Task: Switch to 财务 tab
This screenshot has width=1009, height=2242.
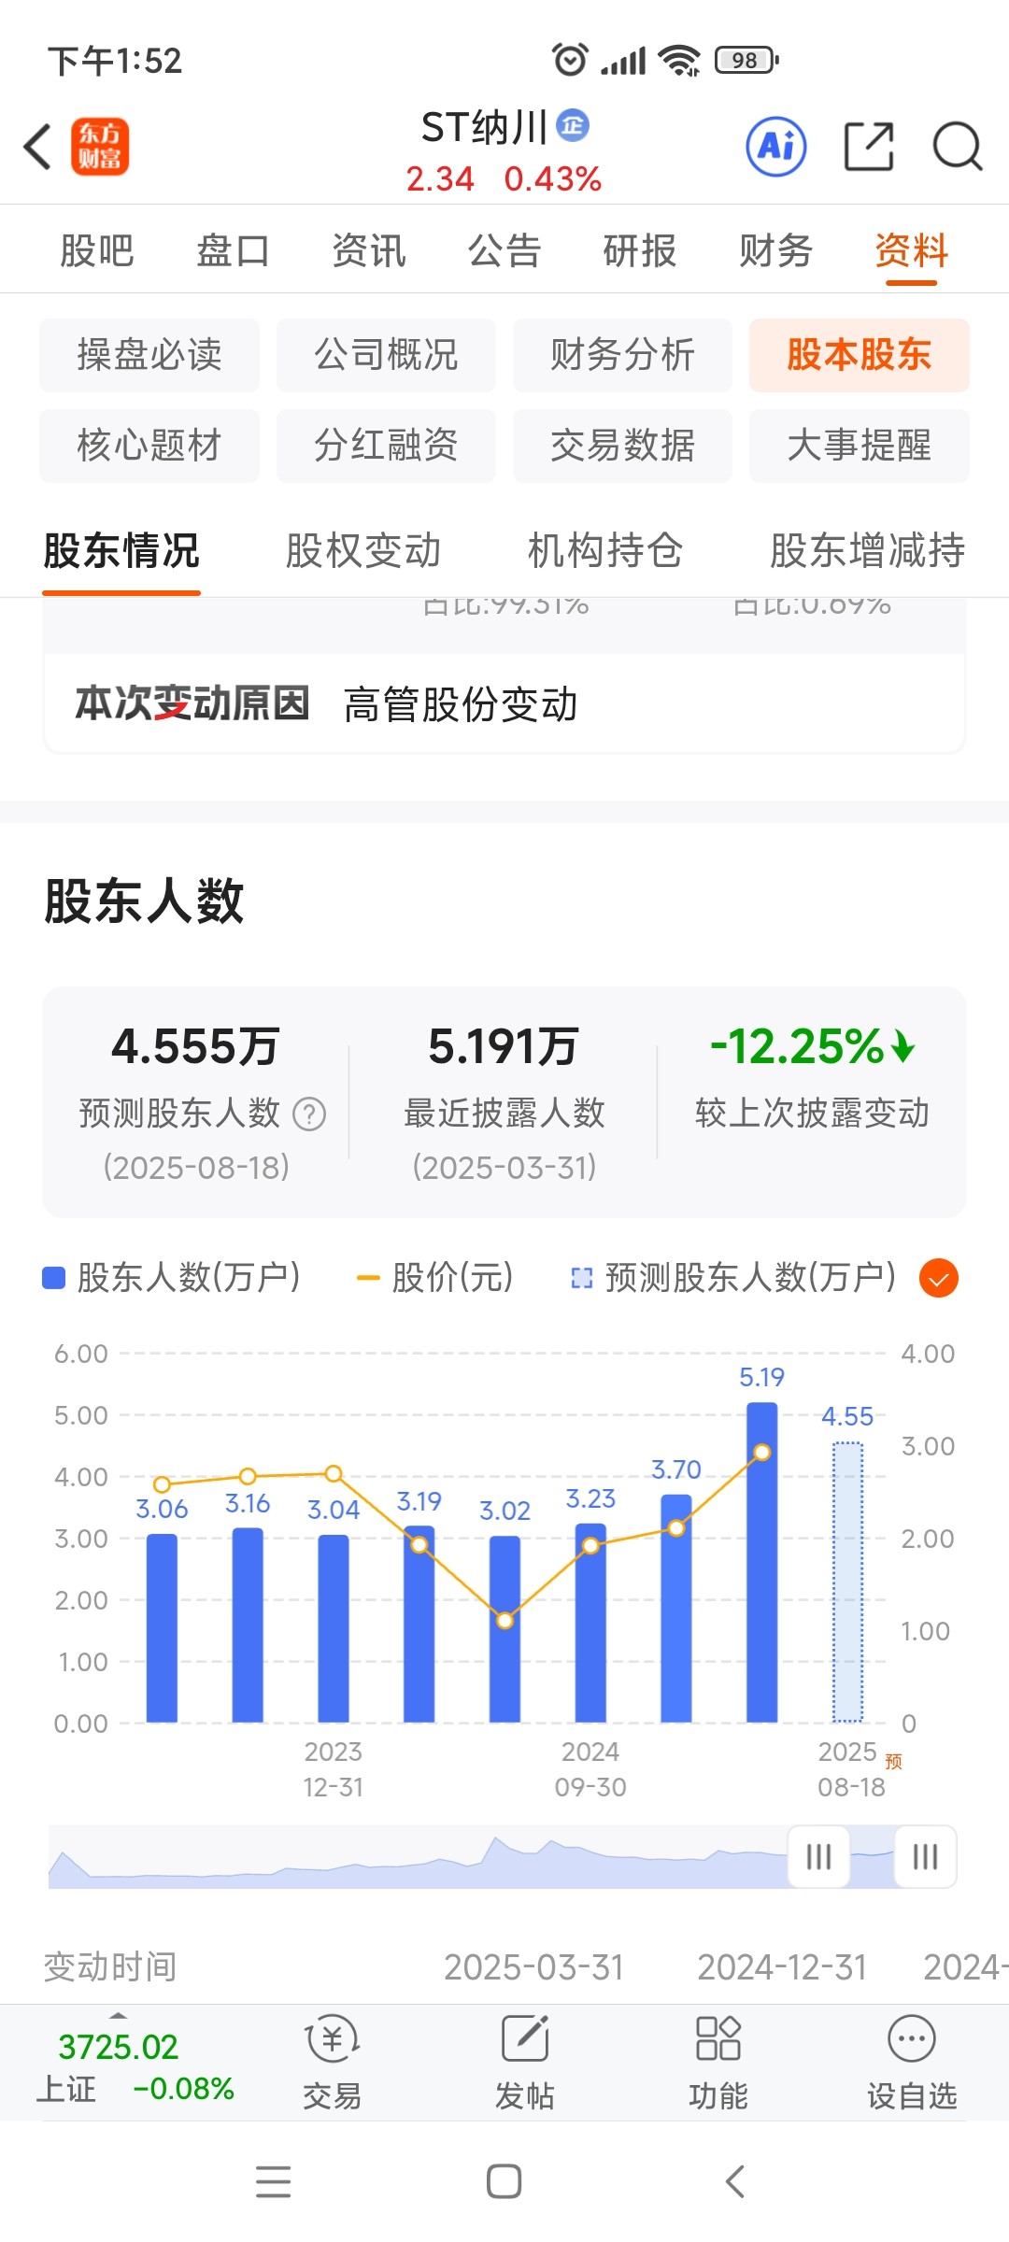Action: tap(775, 250)
